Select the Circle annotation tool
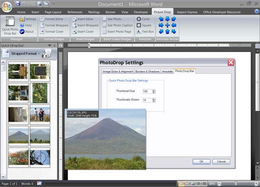Screen dimensions: 260x187 143,19
